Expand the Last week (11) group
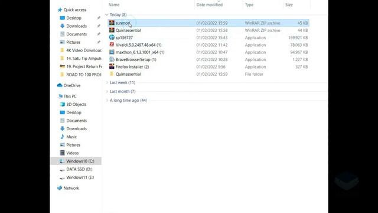 pos(107,83)
